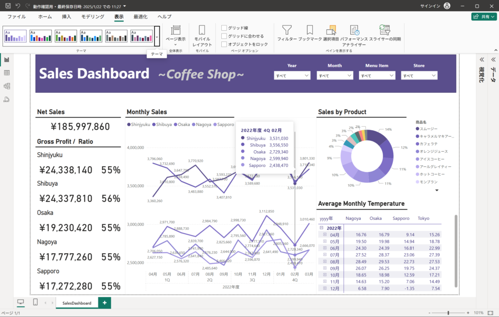Switch to Mobile Layout view icon
The width and height of the screenshot is (499, 317).
(202, 30)
